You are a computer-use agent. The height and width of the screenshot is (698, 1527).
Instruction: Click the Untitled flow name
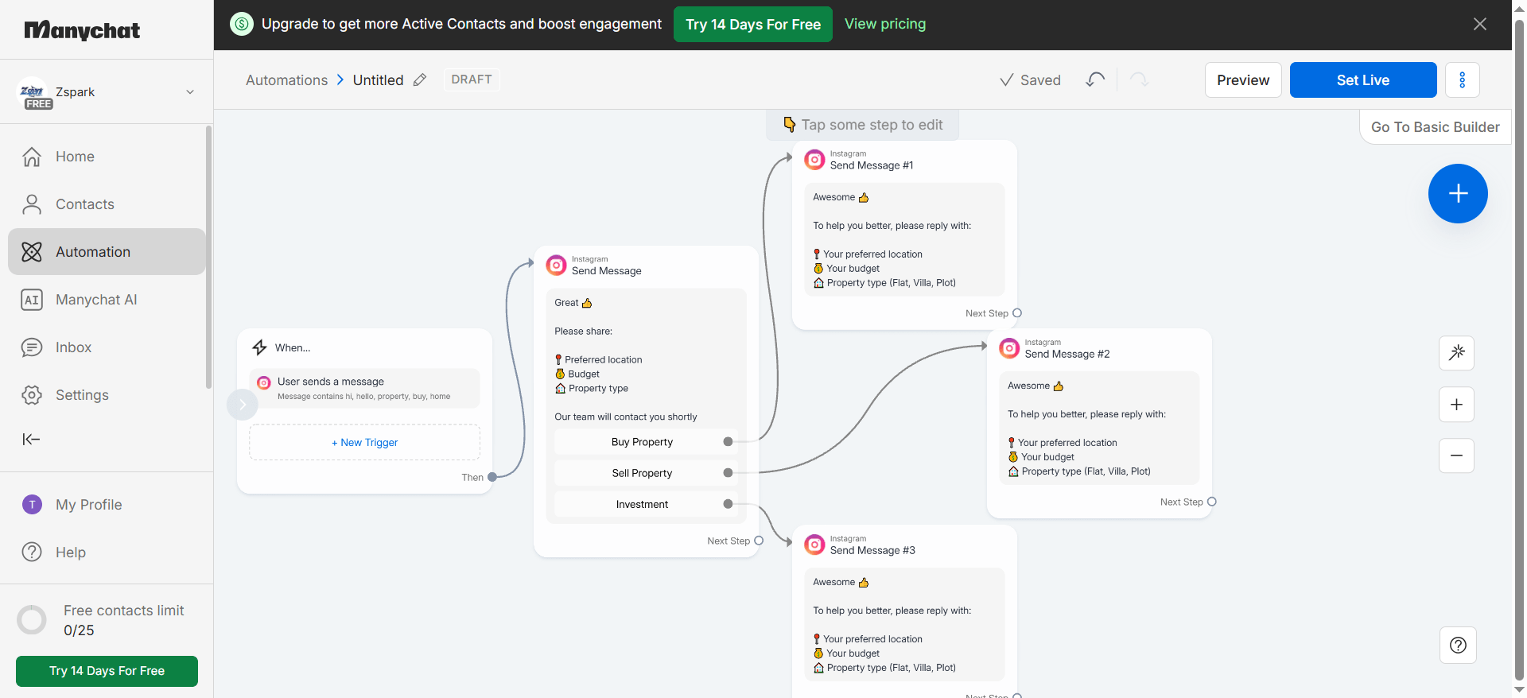pyautogui.click(x=378, y=80)
